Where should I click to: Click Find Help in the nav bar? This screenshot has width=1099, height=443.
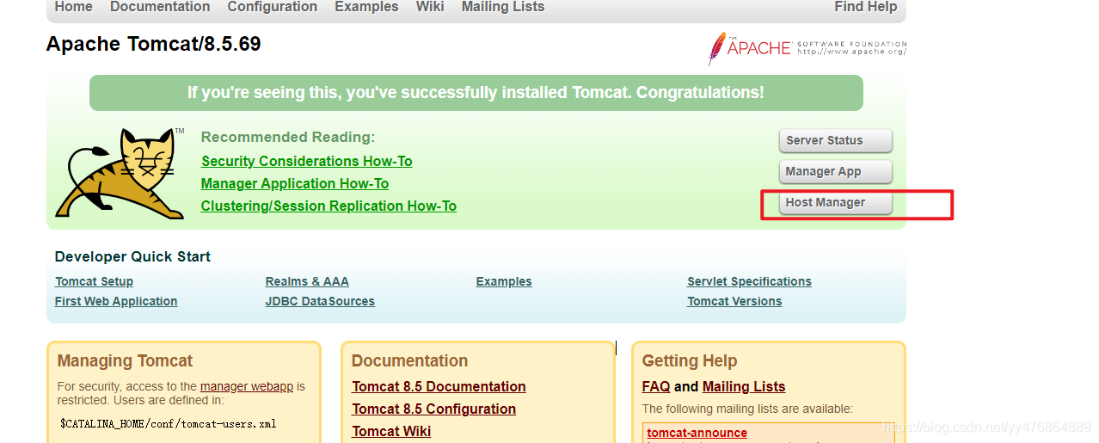866,7
